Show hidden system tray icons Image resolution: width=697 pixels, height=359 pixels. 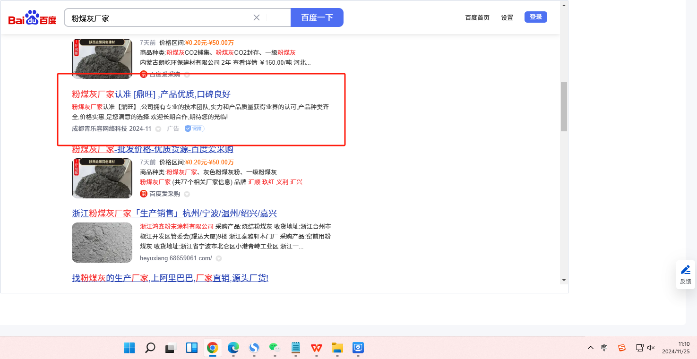coord(590,348)
